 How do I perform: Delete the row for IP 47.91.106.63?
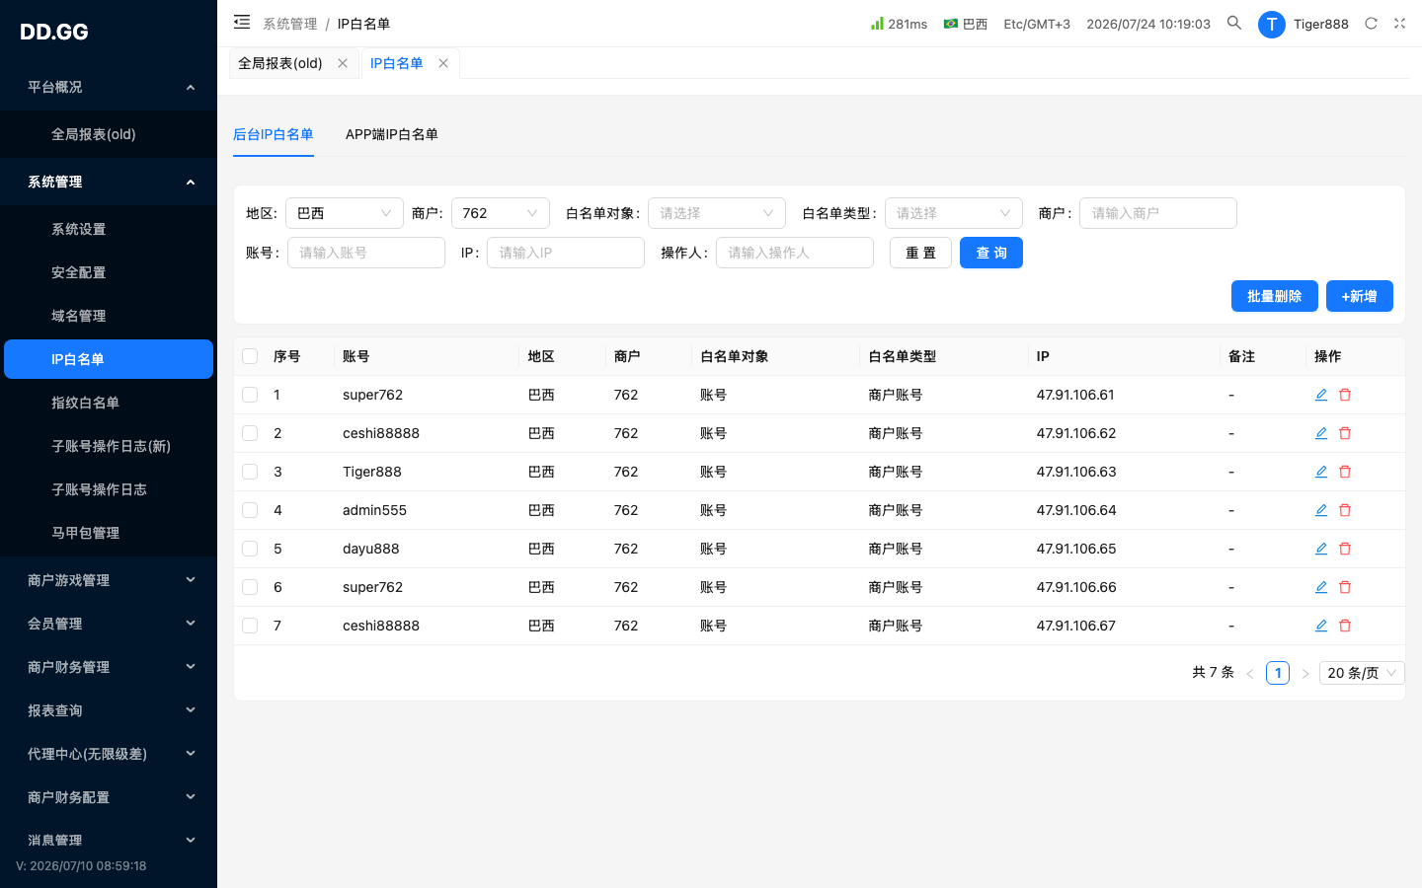pos(1344,472)
